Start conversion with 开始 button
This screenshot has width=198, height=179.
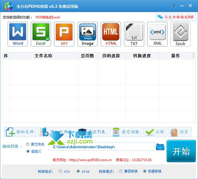coord(181,151)
